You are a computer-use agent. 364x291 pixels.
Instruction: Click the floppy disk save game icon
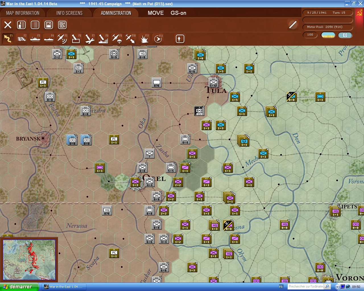click(x=49, y=25)
